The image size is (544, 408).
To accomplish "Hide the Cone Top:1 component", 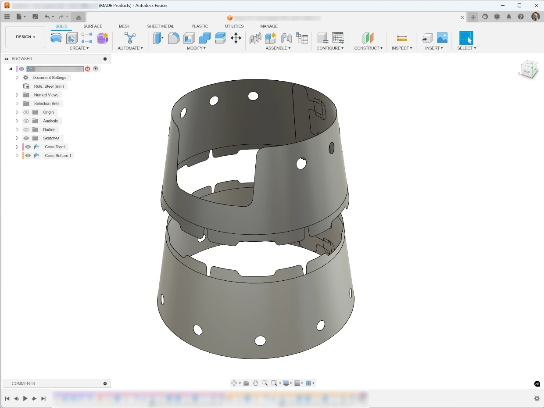I will [x=28, y=147].
